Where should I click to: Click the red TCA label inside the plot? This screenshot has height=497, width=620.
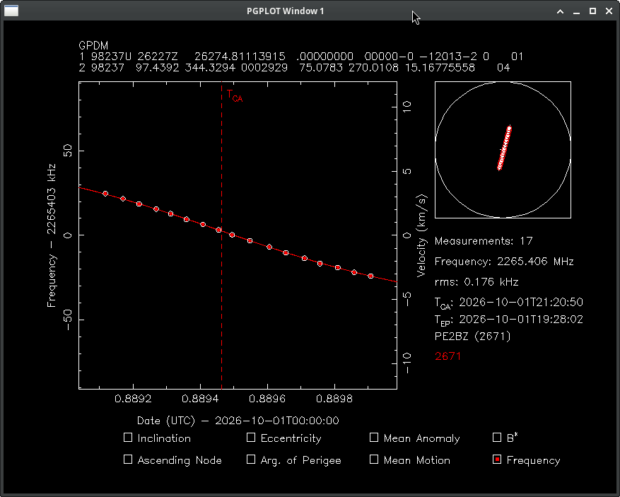(x=235, y=96)
